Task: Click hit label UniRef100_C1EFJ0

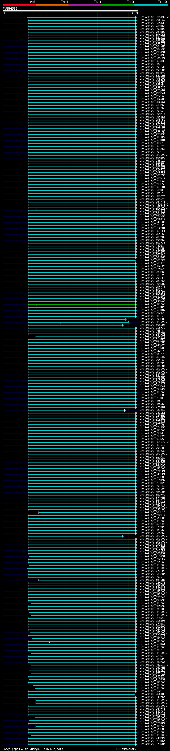Action: [x=152, y=328]
